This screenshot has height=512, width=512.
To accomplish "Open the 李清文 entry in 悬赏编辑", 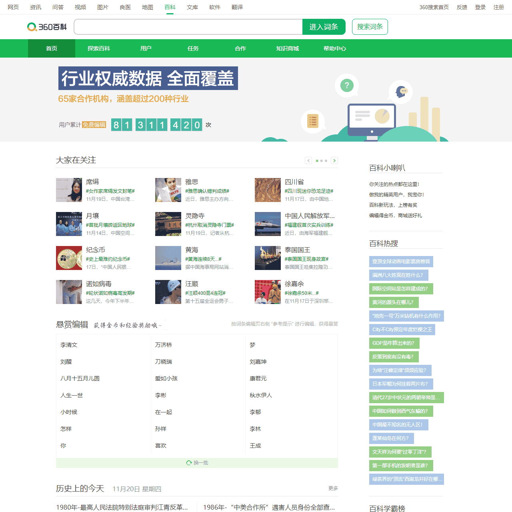I will click(69, 344).
